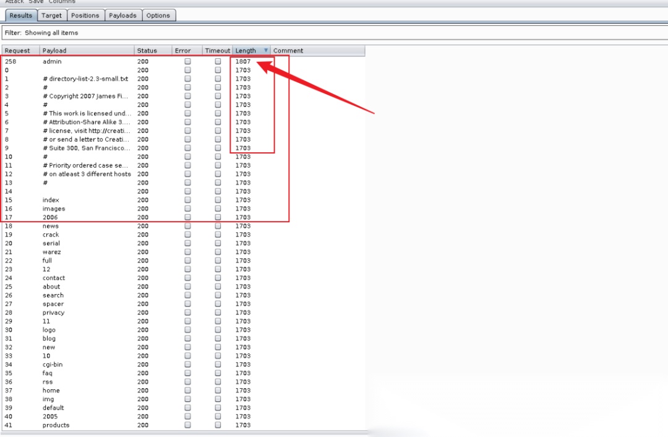Sort by the Status column header
Viewport: 668px width, 437px height.
pyautogui.click(x=153, y=50)
